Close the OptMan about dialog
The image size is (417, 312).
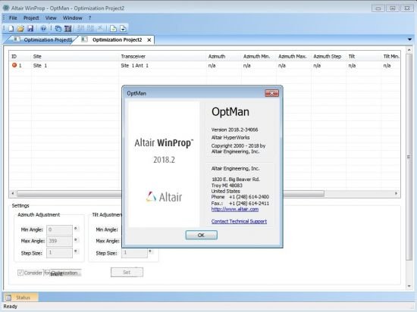(271, 93)
